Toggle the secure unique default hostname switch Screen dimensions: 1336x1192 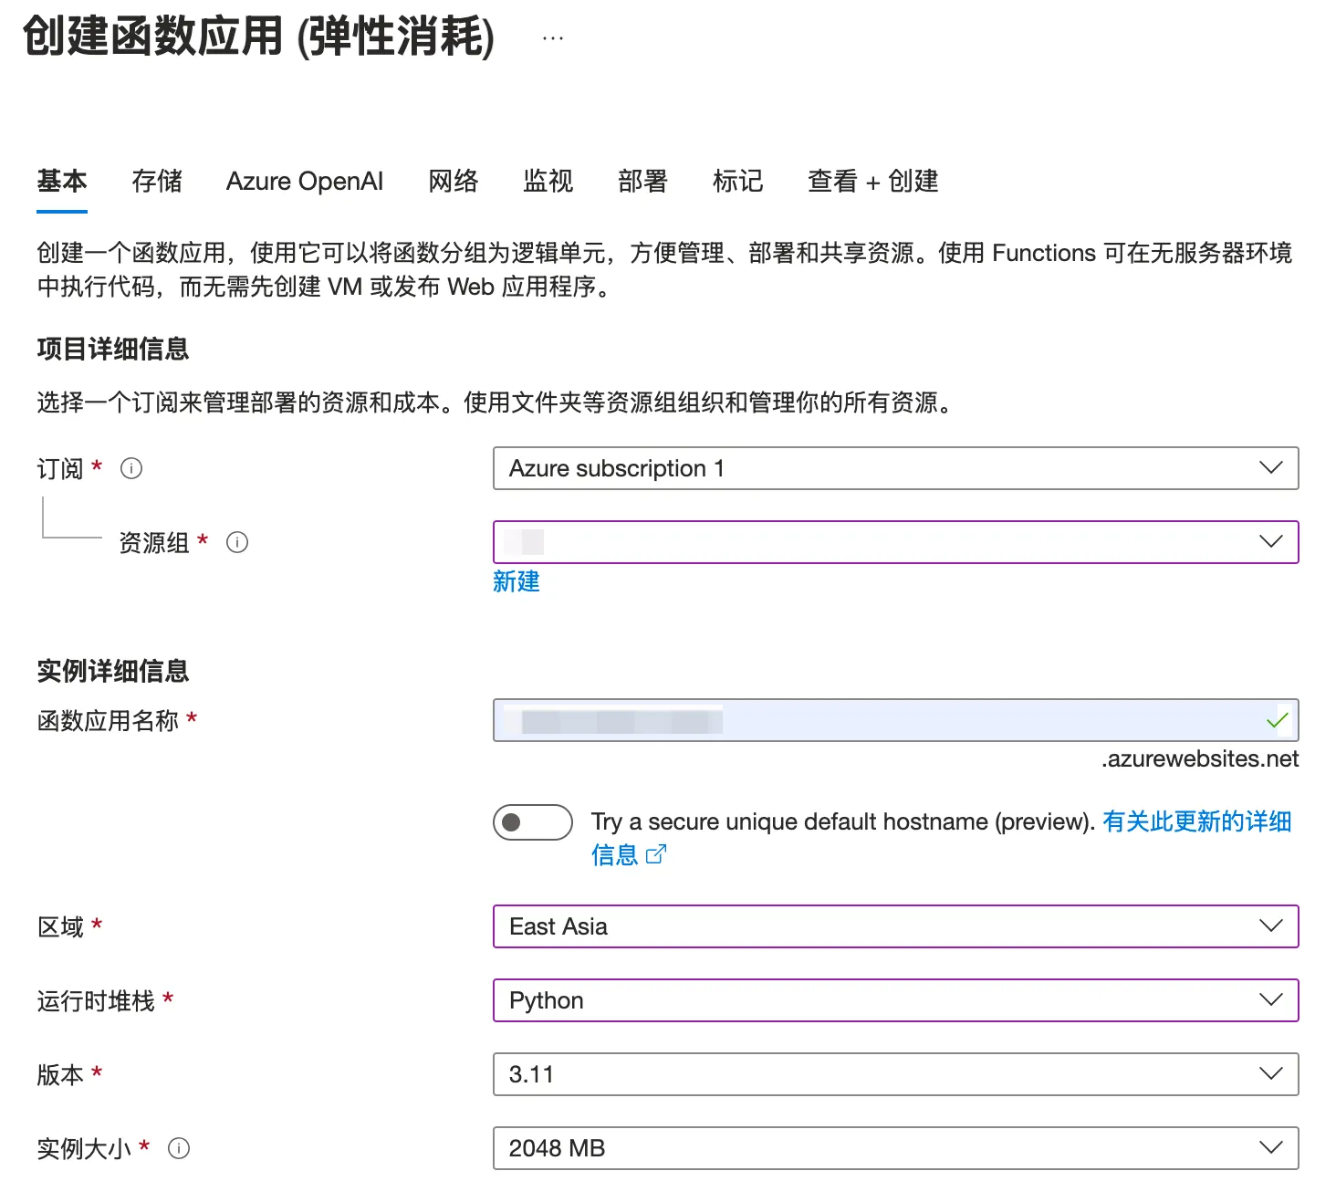[x=532, y=822]
